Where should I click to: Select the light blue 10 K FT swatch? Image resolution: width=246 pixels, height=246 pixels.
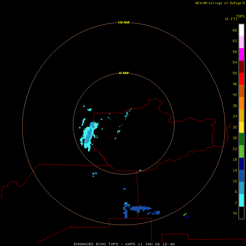click(x=241, y=188)
